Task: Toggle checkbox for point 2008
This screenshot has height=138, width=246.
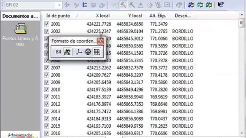Action: [47, 75]
